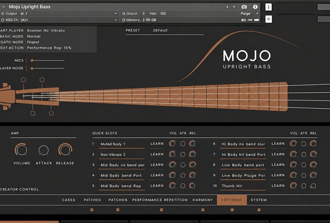Click the top-left tuning peg circle
330x223 pixels.
point(24,80)
